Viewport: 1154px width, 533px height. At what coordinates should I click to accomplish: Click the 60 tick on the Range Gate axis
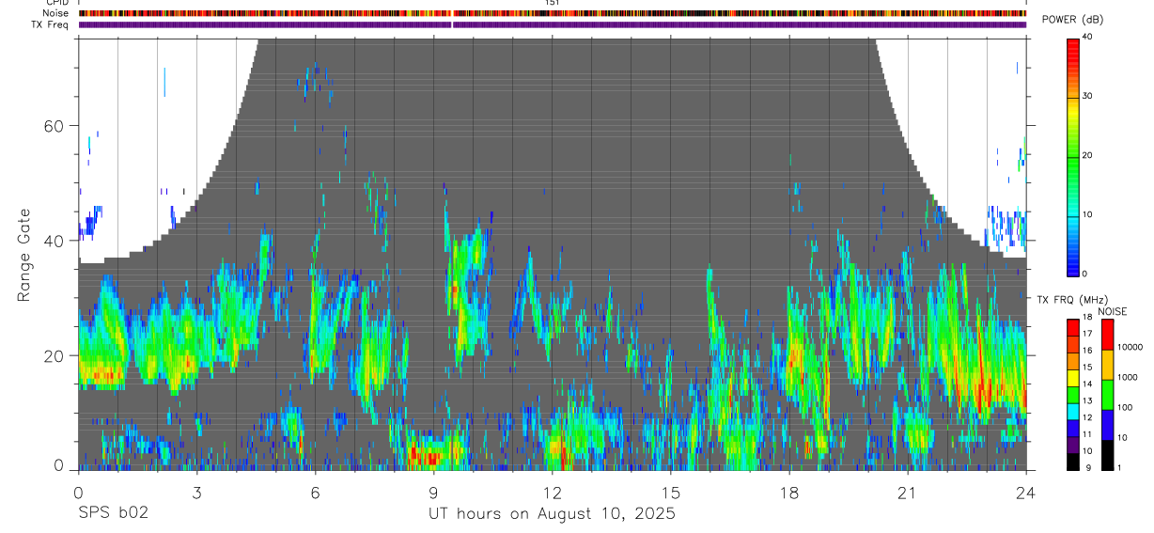(x=55, y=126)
